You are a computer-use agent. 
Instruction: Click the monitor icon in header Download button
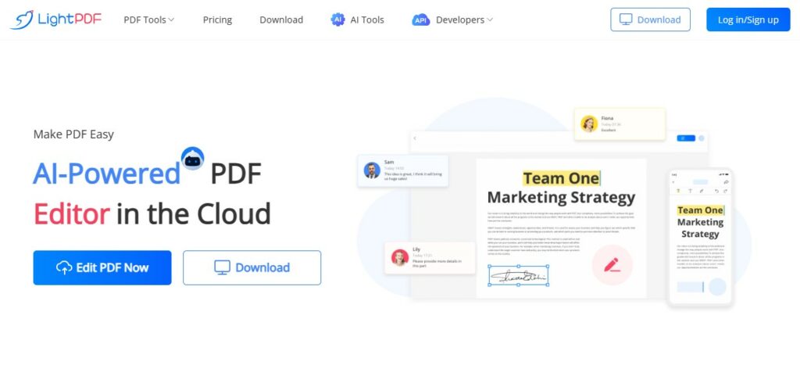626,20
